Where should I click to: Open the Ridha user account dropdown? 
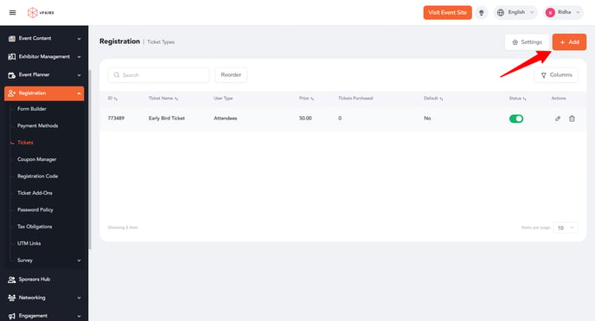point(563,12)
